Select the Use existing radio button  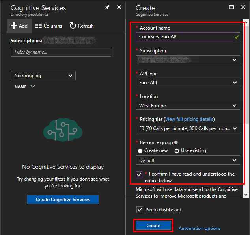tap(177, 151)
